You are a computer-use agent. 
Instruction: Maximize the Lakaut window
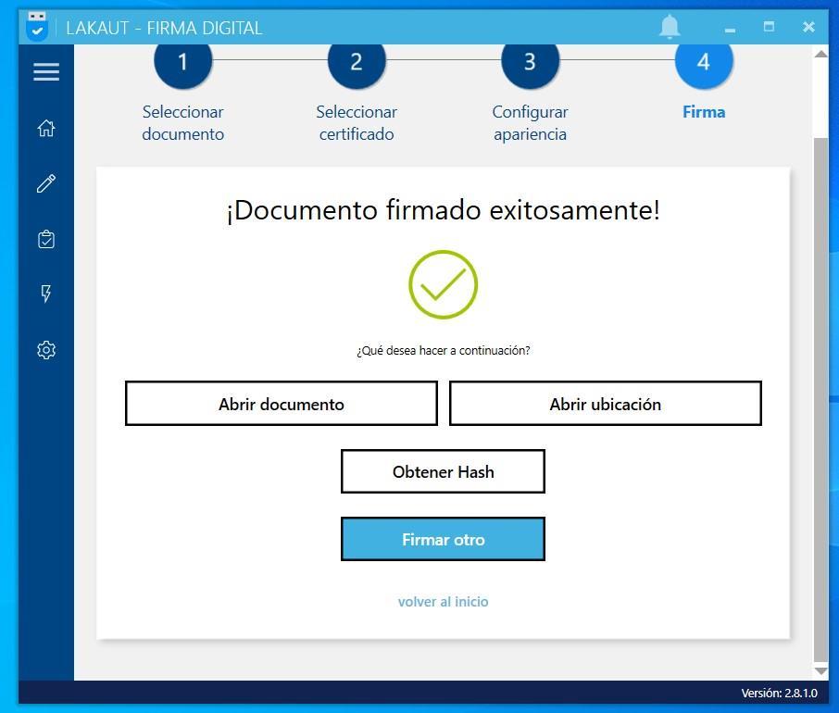769,27
